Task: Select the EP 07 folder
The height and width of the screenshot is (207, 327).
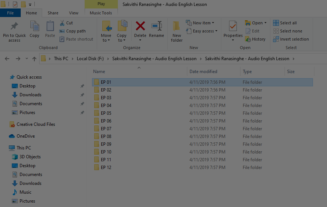Action: coord(202,129)
